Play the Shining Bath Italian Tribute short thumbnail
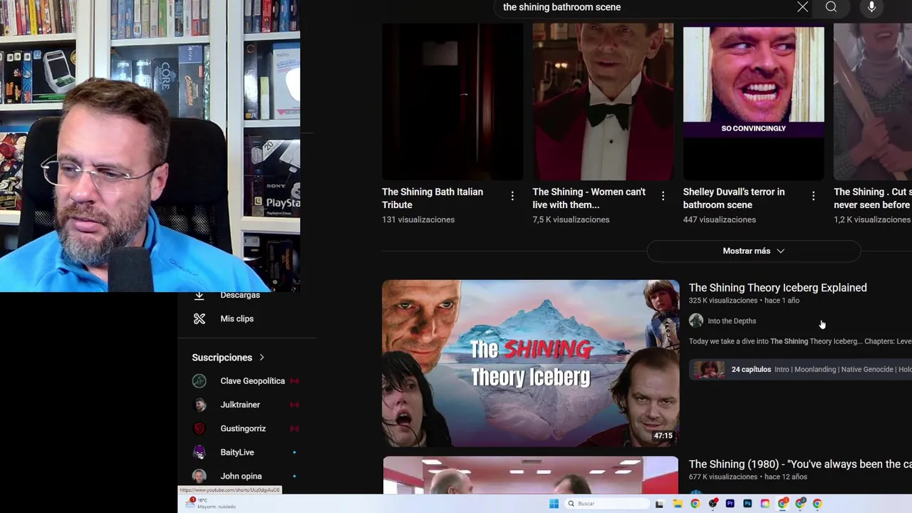The height and width of the screenshot is (513, 912). point(452,101)
